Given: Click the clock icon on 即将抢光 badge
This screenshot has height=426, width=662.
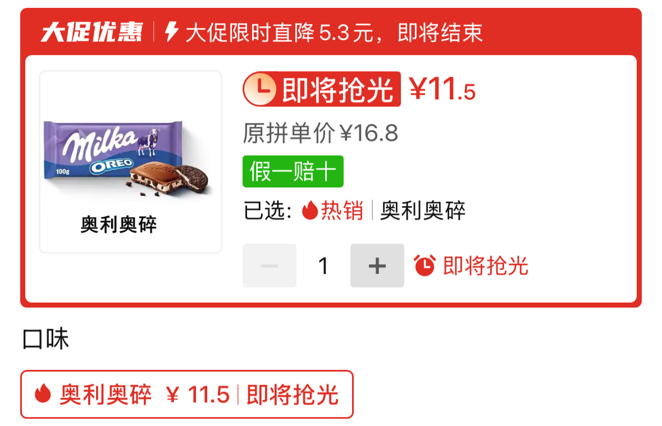Looking at the screenshot, I should point(261,89).
